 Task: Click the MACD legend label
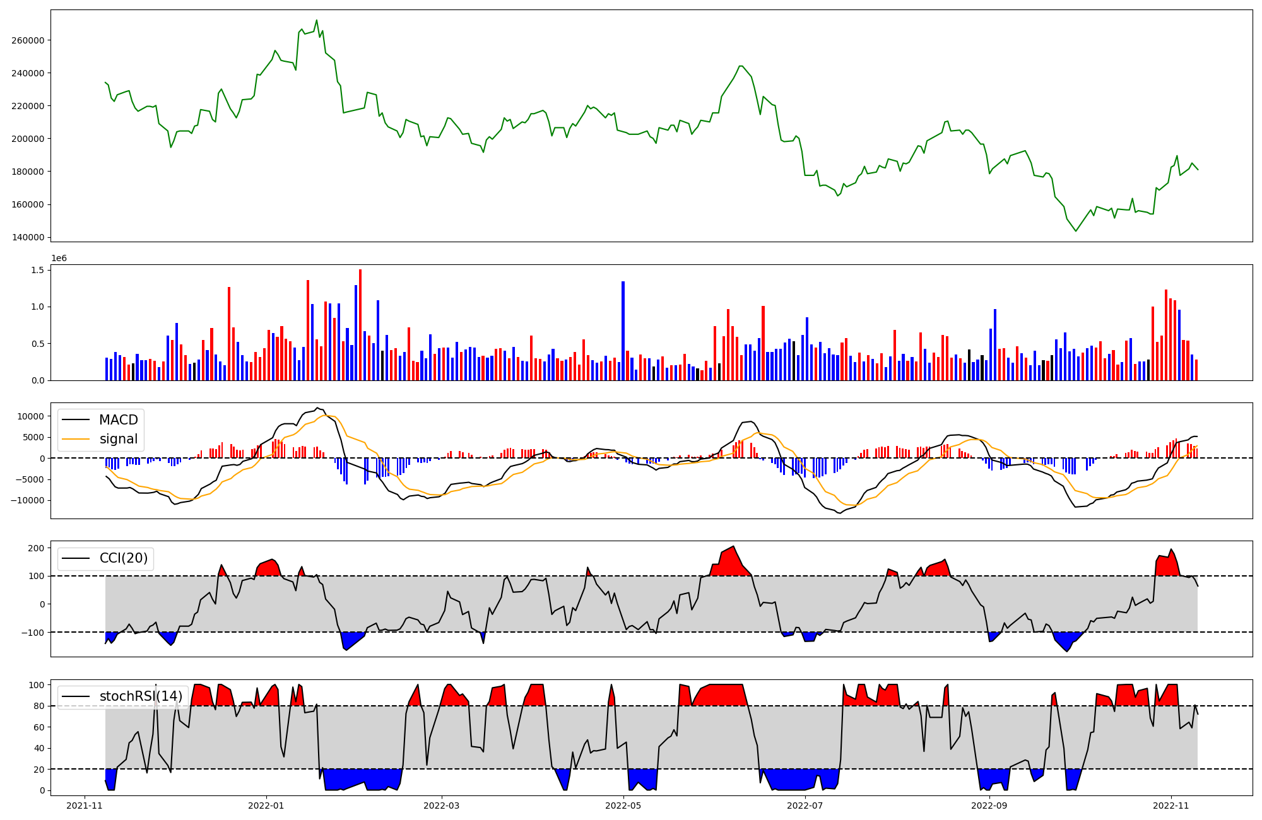pyautogui.click(x=118, y=420)
